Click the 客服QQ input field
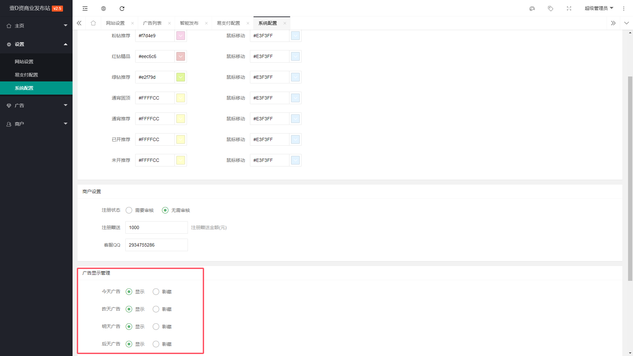 (x=156, y=245)
